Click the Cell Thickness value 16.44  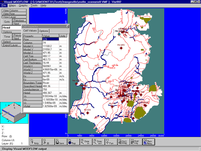(x=51, y=63)
